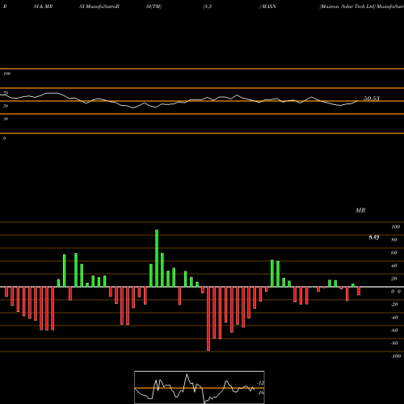
Task: Click the '-60' label on the MR axis
Action: (394, 330)
